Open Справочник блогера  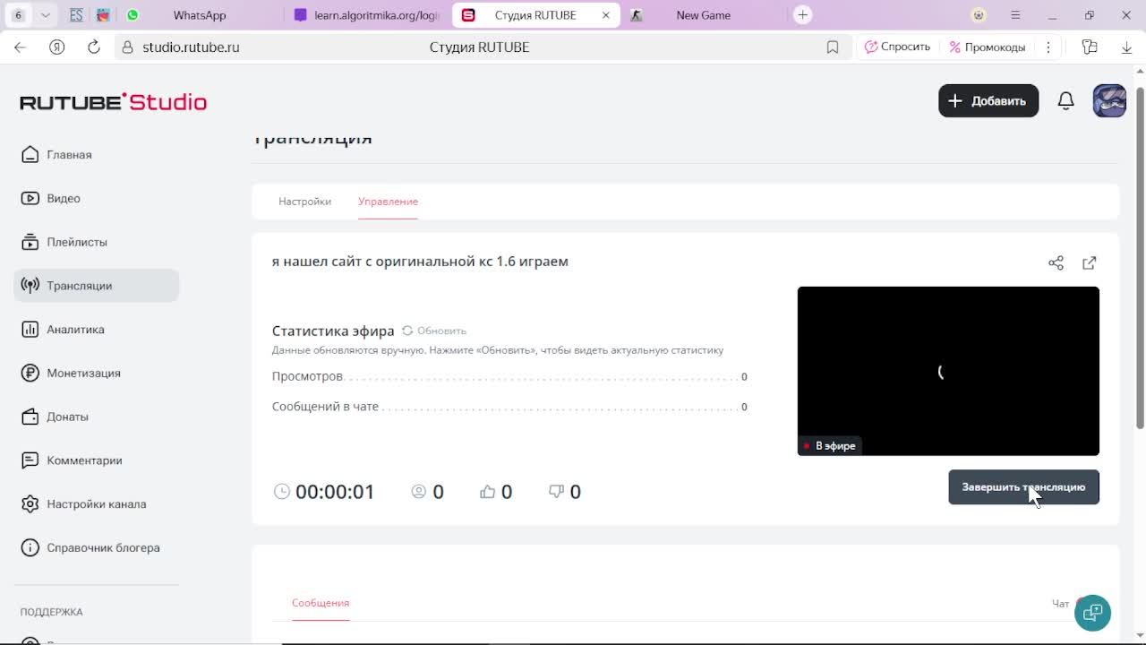pos(90,547)
